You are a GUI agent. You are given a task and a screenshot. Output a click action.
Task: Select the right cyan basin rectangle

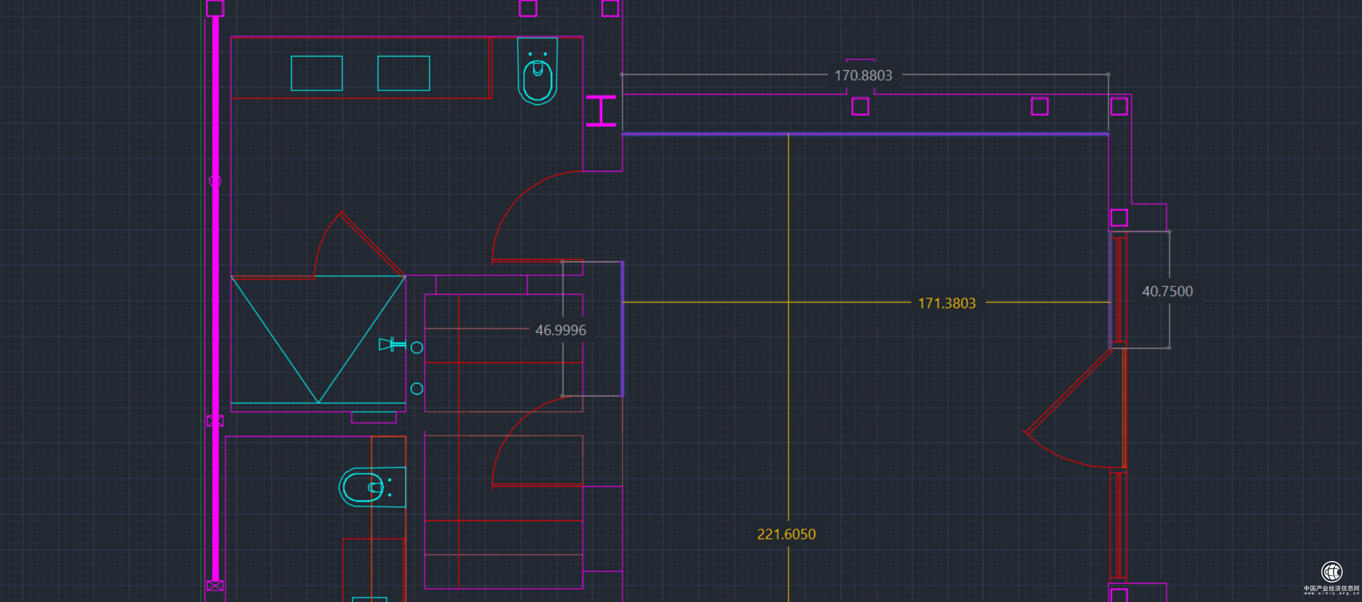(403, 73)
